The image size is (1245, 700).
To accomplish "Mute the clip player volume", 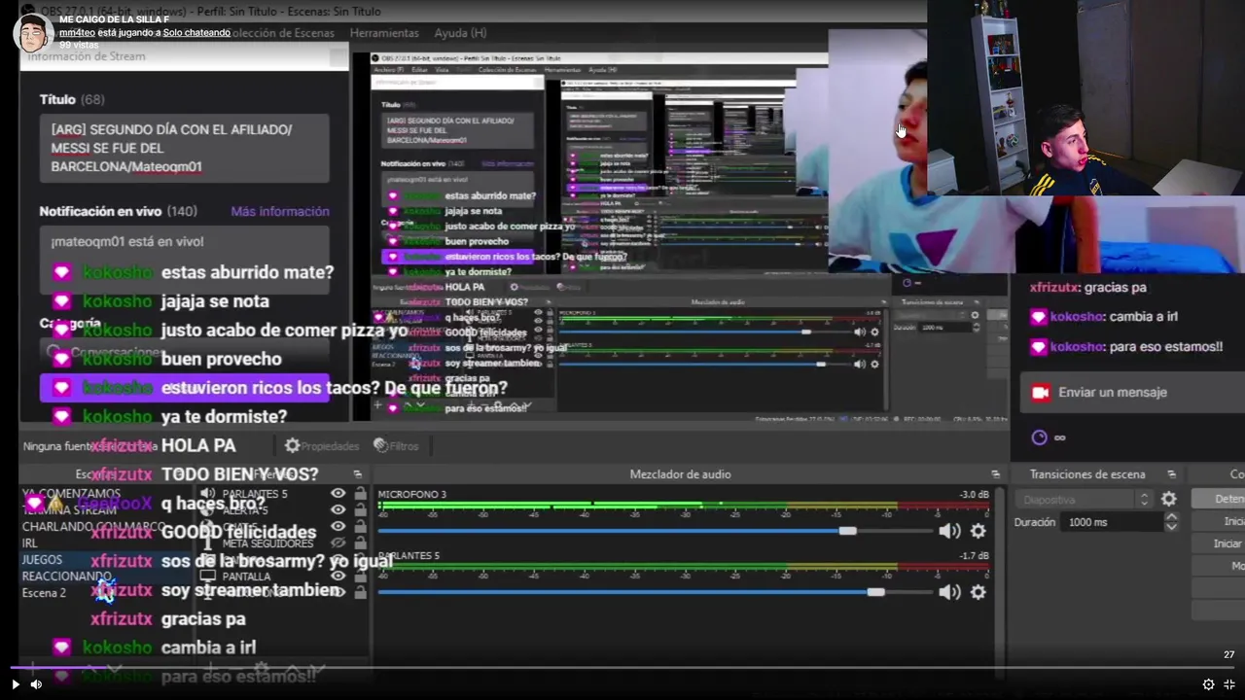I will pos(36,684).
